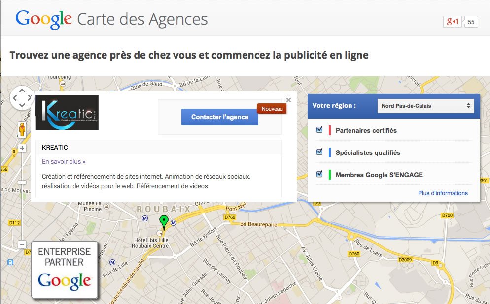
Task: Uncheck Spécialistes qualifiés checkbox
Action: [x=319, y=152]
